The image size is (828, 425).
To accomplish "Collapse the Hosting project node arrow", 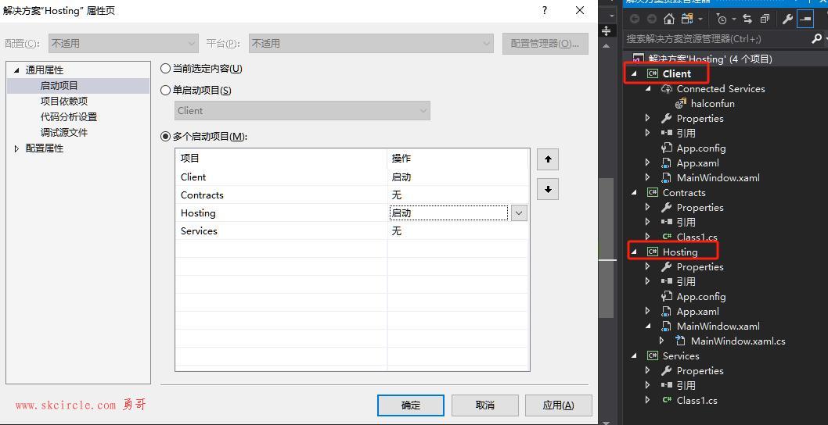I will tap(634, 252).
